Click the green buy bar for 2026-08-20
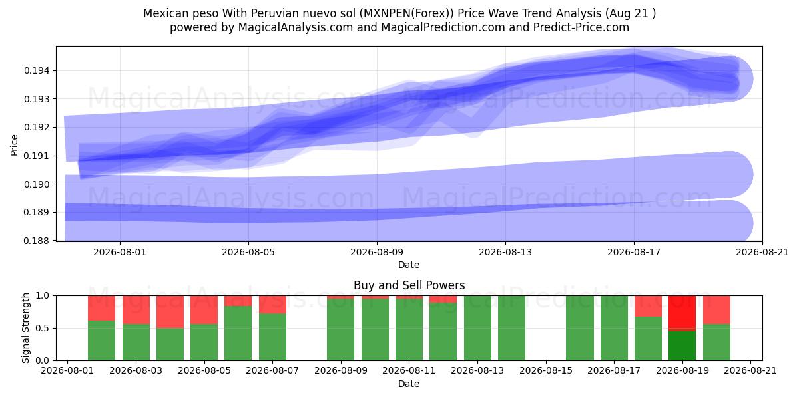Screen dimensions: 799x399 coord(716,342)
